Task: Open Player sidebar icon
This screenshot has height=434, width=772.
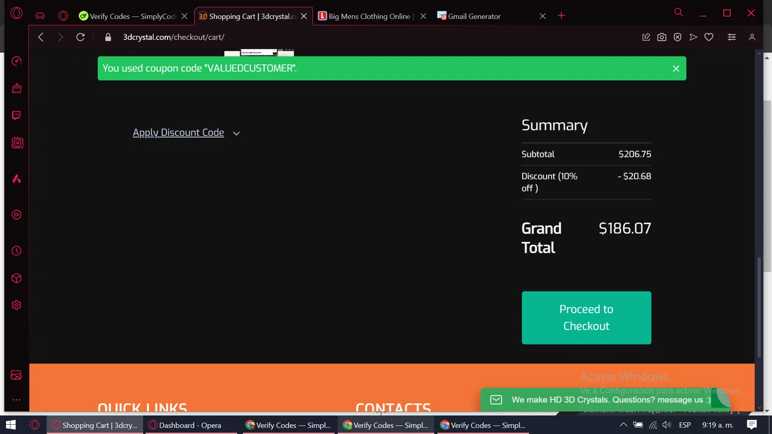Action: pyautogui.click(x=16, y=214)
